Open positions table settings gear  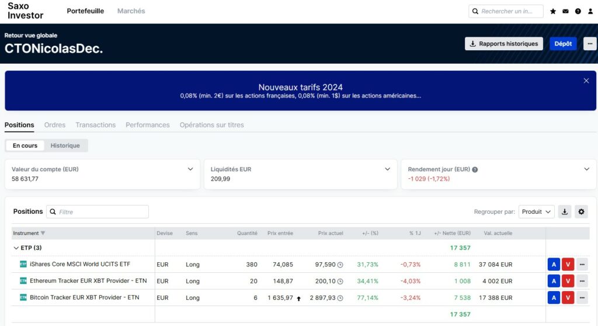click(581, 211)
